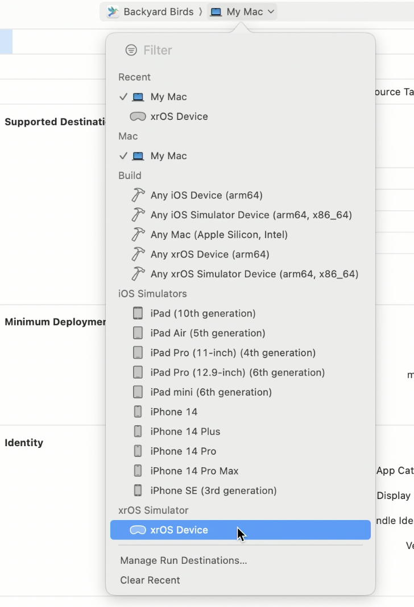This screenshot has height=607, width=414.
Task: Choose Clear Recent
Action: coord(150,580)
